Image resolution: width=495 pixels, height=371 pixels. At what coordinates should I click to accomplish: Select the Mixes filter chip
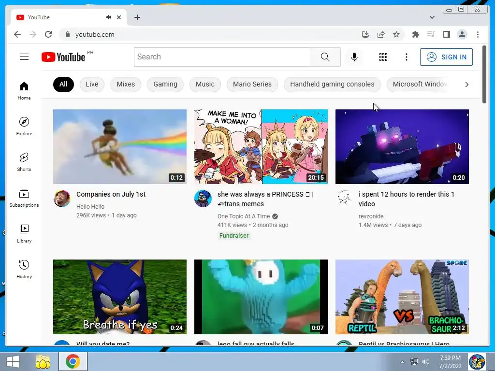tap(126, 84)
